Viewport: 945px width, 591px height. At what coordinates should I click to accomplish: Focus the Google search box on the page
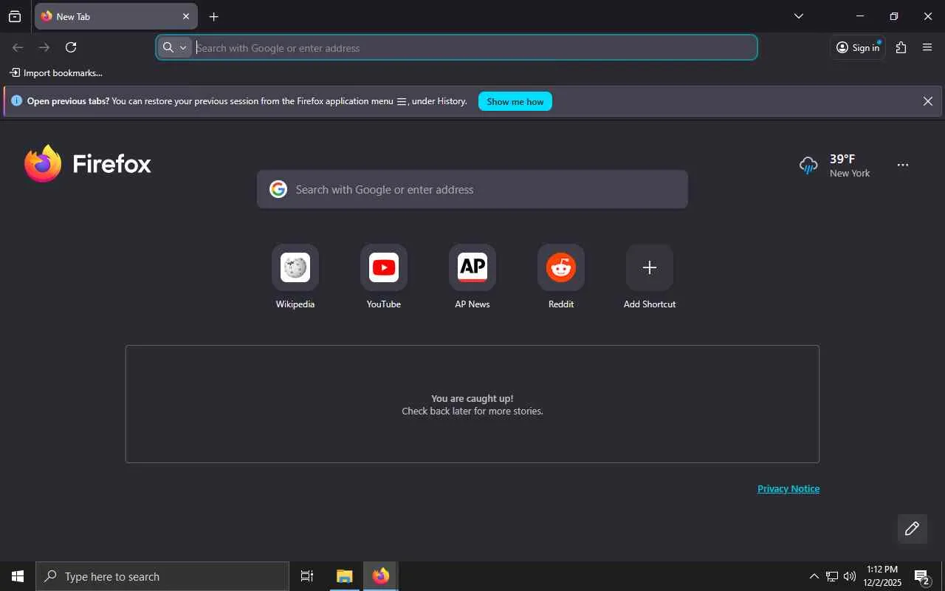click(472, 190)
